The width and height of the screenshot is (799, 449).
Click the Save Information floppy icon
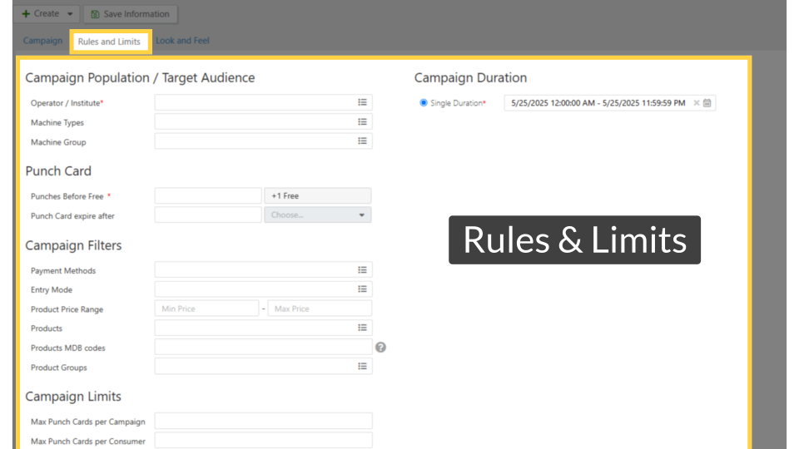pyautogui.click(x=95, y=14)
